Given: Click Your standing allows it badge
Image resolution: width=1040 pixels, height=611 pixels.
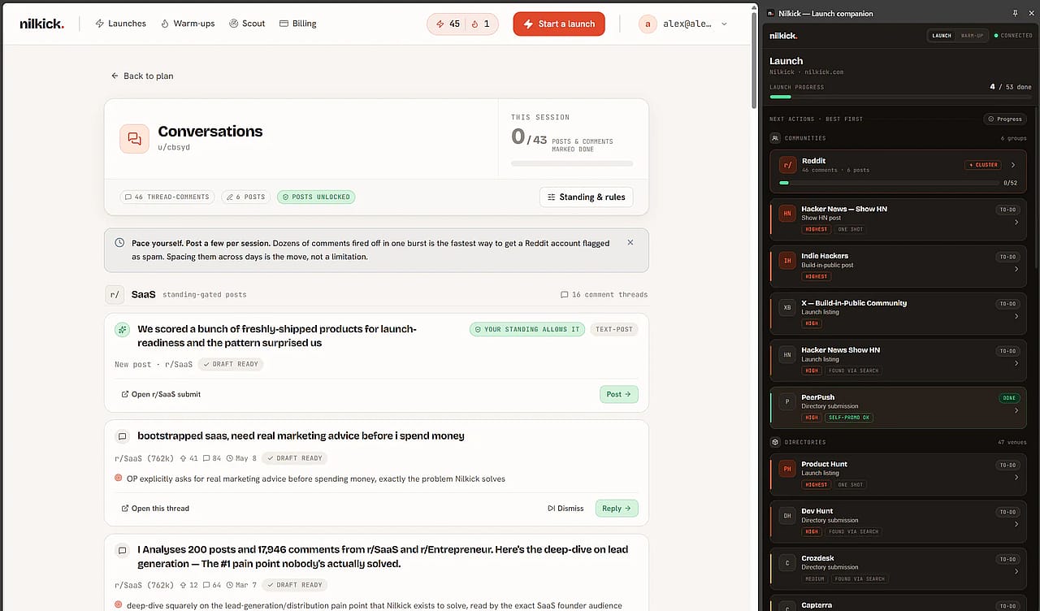Looking at the screenshot, I should point(526,329).
